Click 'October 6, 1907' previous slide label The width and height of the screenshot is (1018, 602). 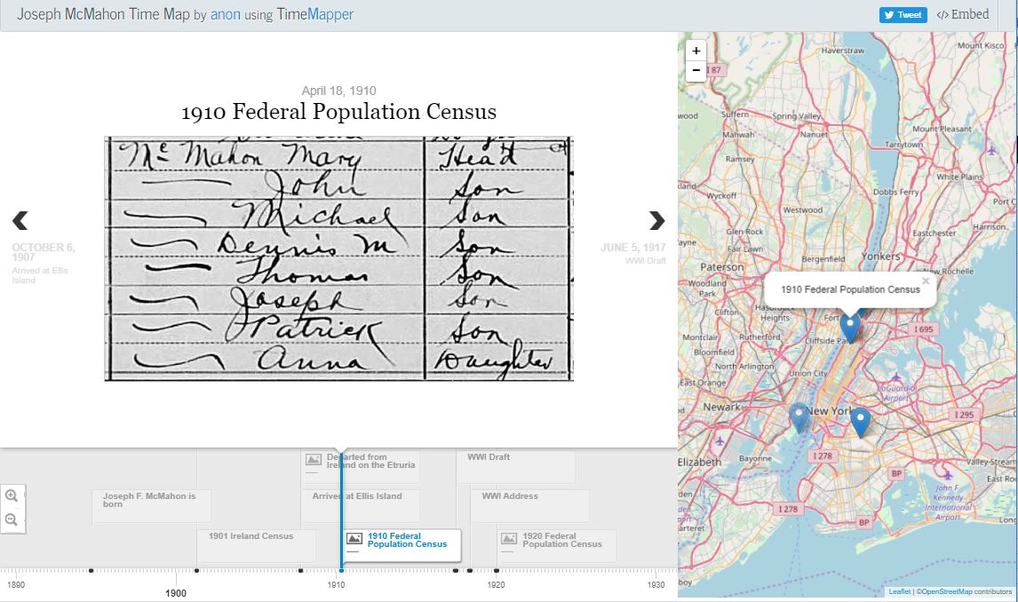pyautogui.click(x=44, y=252)
